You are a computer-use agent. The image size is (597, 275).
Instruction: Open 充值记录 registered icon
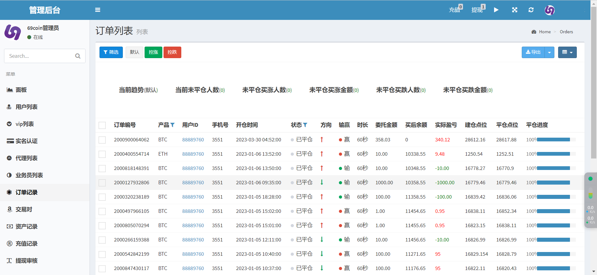coord(10,244)
